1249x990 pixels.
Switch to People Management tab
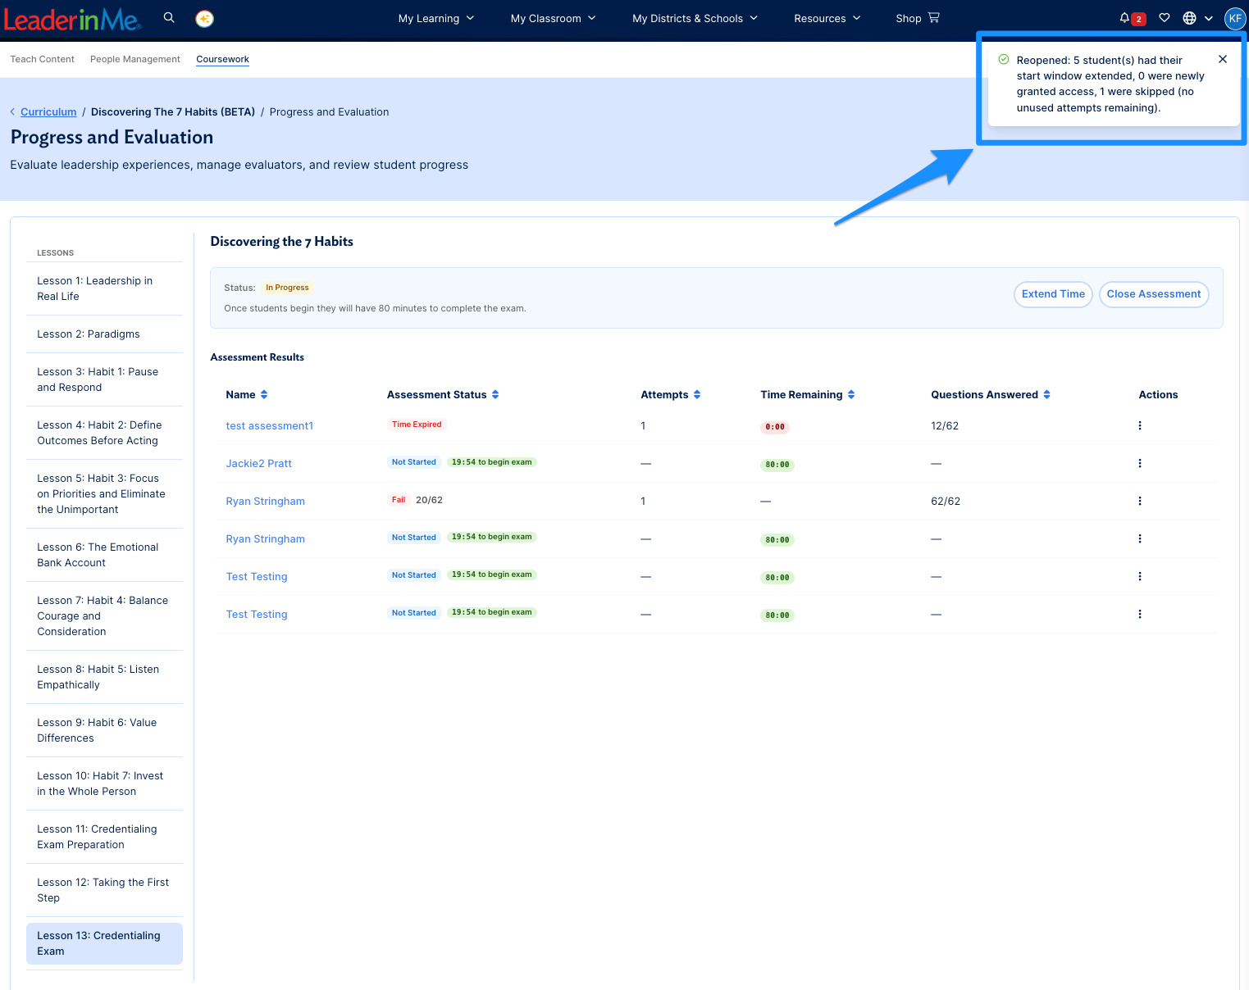135,59
